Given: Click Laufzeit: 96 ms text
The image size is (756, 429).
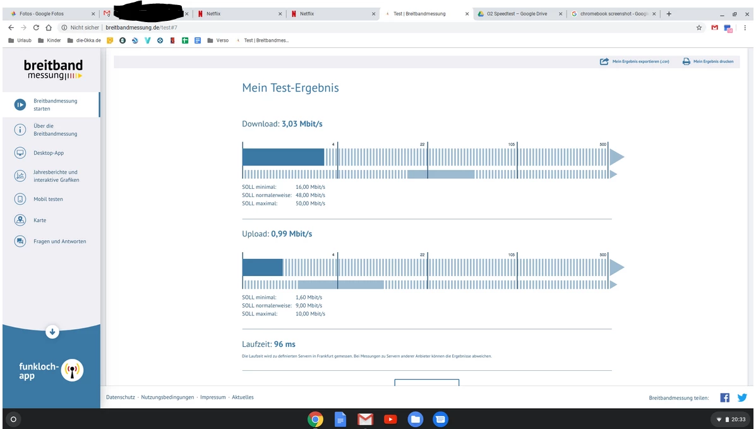Looking at the screenshot, I should [x=268, y=344].
